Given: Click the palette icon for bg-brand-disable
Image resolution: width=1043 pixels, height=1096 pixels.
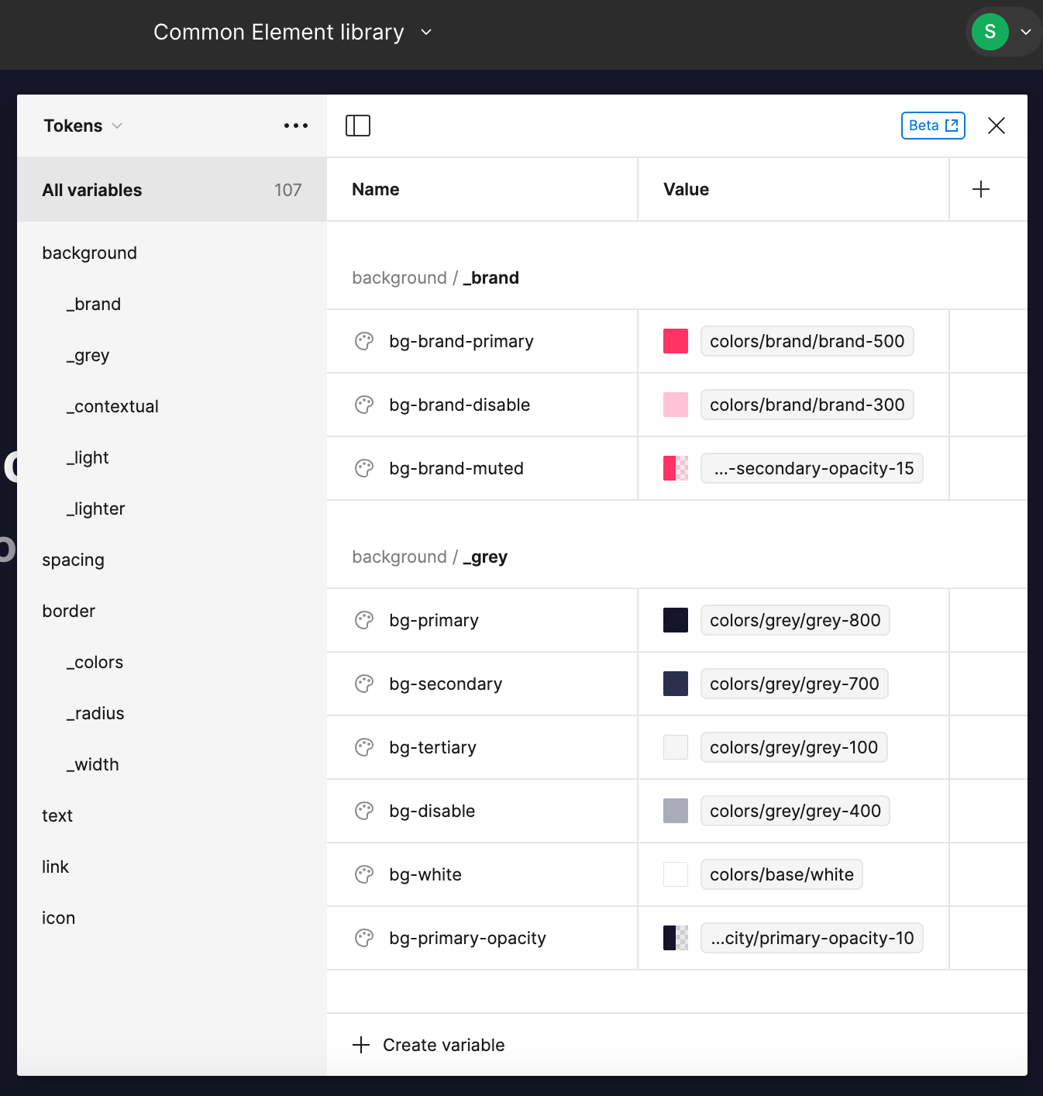Looking at the screenshot, I should (364, 405).
